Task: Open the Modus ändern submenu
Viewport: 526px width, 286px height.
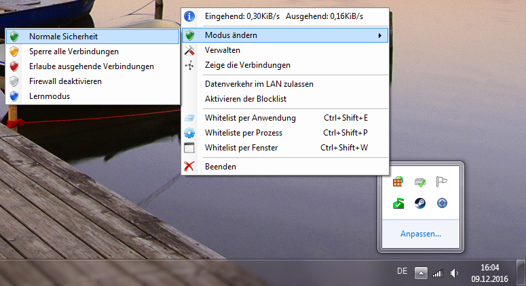Action: [285, 35]
